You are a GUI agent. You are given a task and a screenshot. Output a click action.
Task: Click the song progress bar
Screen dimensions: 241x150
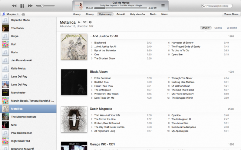coord(121,8)
